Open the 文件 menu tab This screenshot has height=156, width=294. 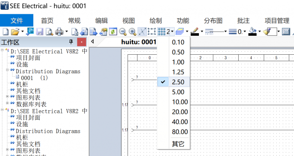click(x=17, y=20)
